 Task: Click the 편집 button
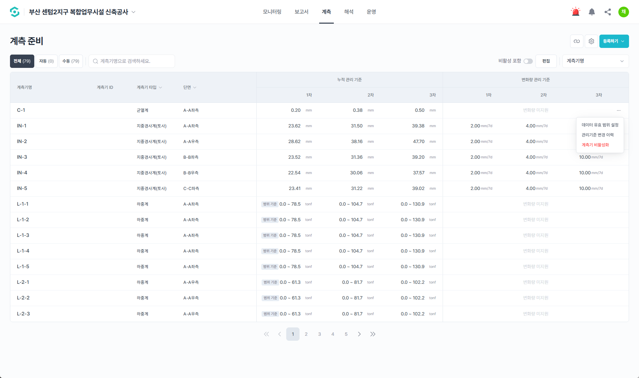click(546, 61)
